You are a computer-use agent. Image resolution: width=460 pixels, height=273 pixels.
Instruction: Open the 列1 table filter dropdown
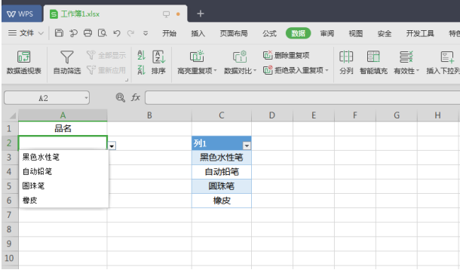[247, 146]
